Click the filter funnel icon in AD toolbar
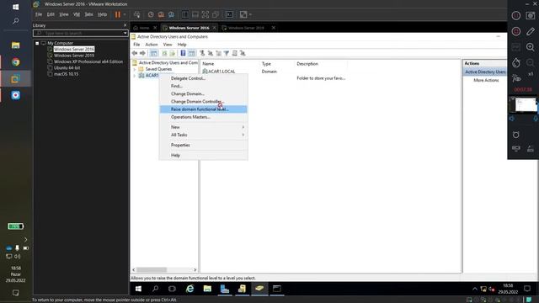 (x=227, y=53)
